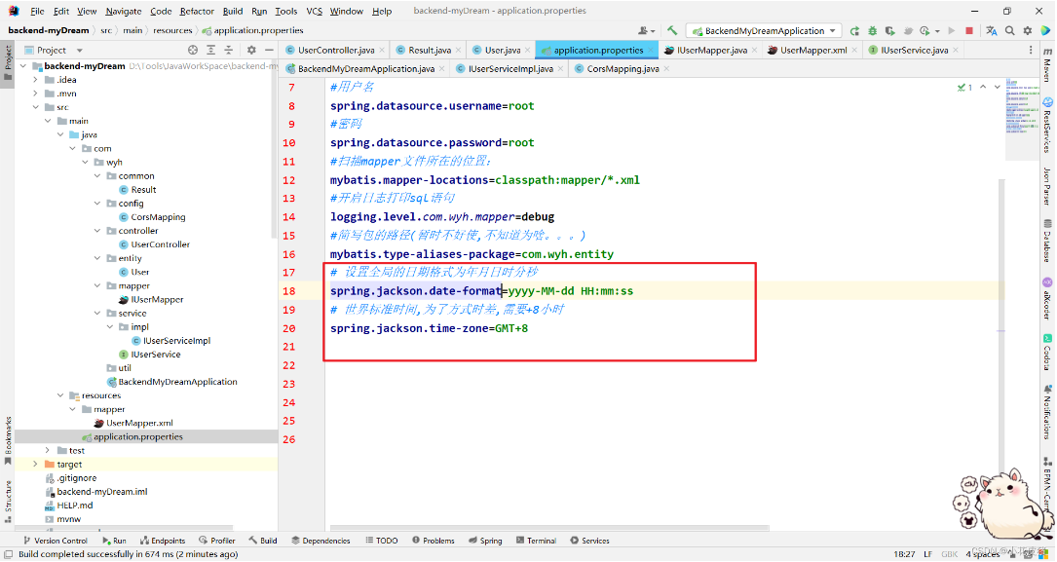The height and width of the screenshot is (562, 1057).
Task: Switch to UserController.java tab
Action: pyautogui.click(x=336, y=50)
